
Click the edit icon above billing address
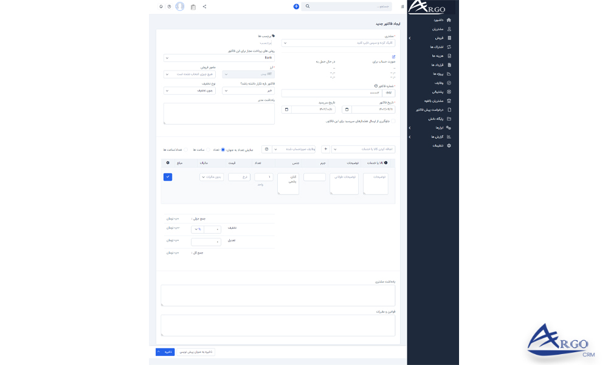[x=393, y=57]
